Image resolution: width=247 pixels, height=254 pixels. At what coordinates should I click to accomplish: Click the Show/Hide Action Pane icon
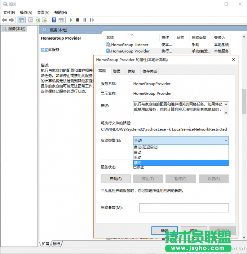(61, 20)
